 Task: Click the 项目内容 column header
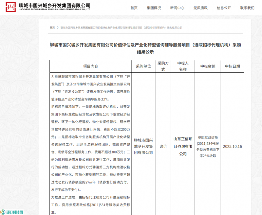click(90, 66)
